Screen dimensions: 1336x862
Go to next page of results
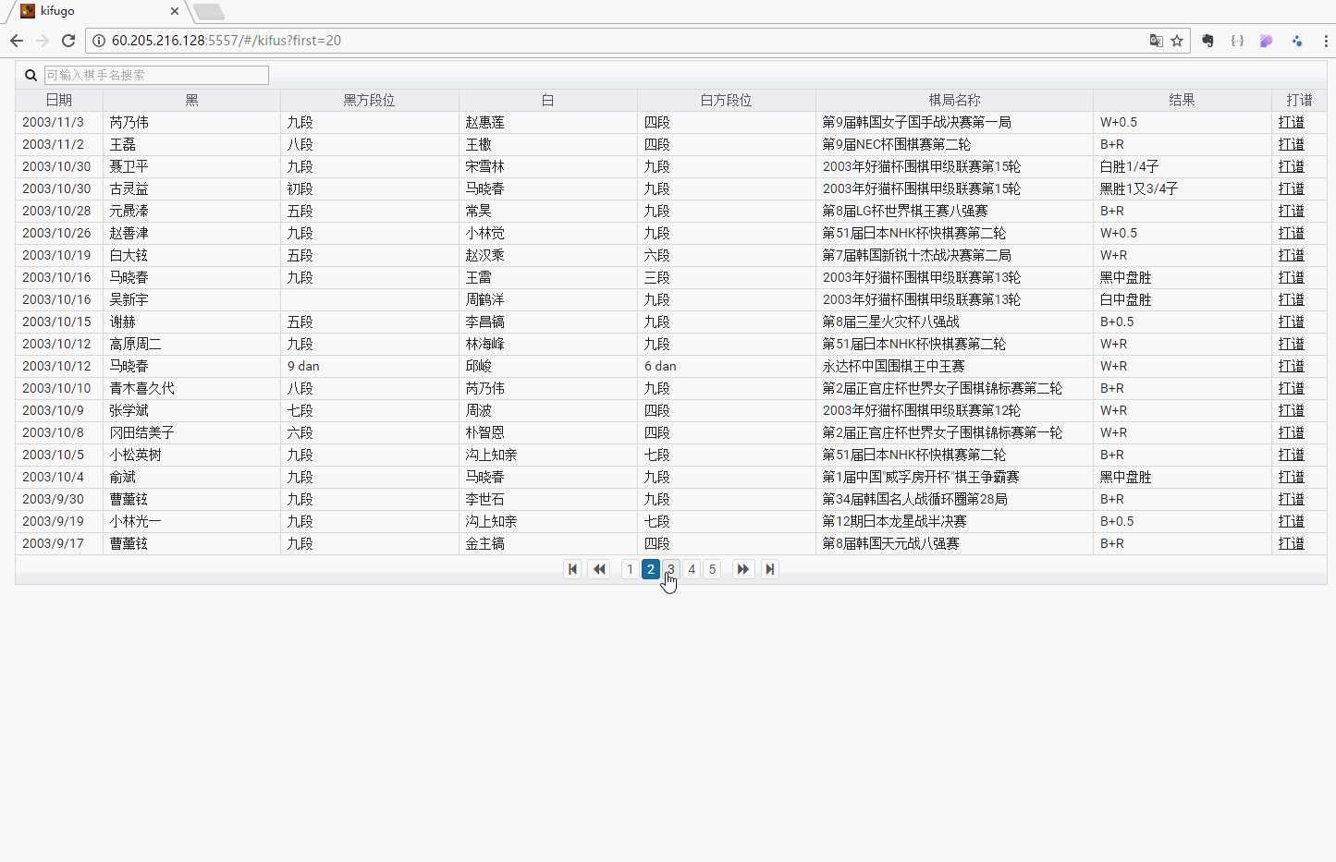point(742,569)
